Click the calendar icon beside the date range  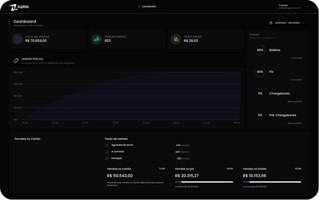pos(271,23)
